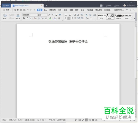Pick paragraph shading fill color

tap(86, 18)
